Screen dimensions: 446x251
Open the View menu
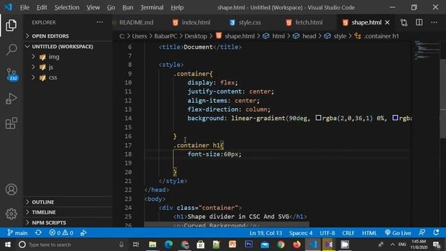click(x=93, y=8)
